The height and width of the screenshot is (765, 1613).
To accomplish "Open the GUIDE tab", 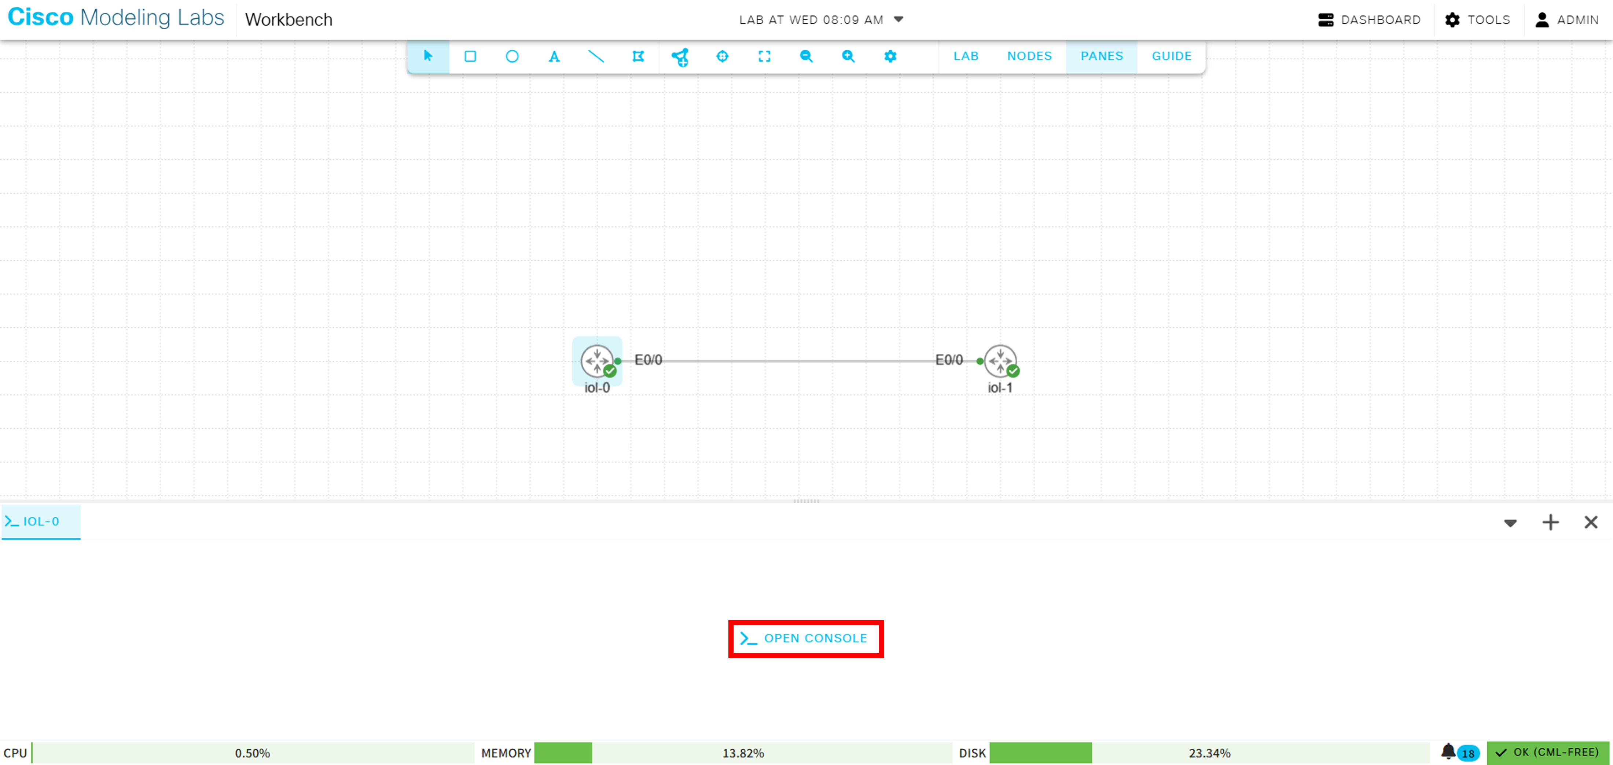I will (1172, 56).
